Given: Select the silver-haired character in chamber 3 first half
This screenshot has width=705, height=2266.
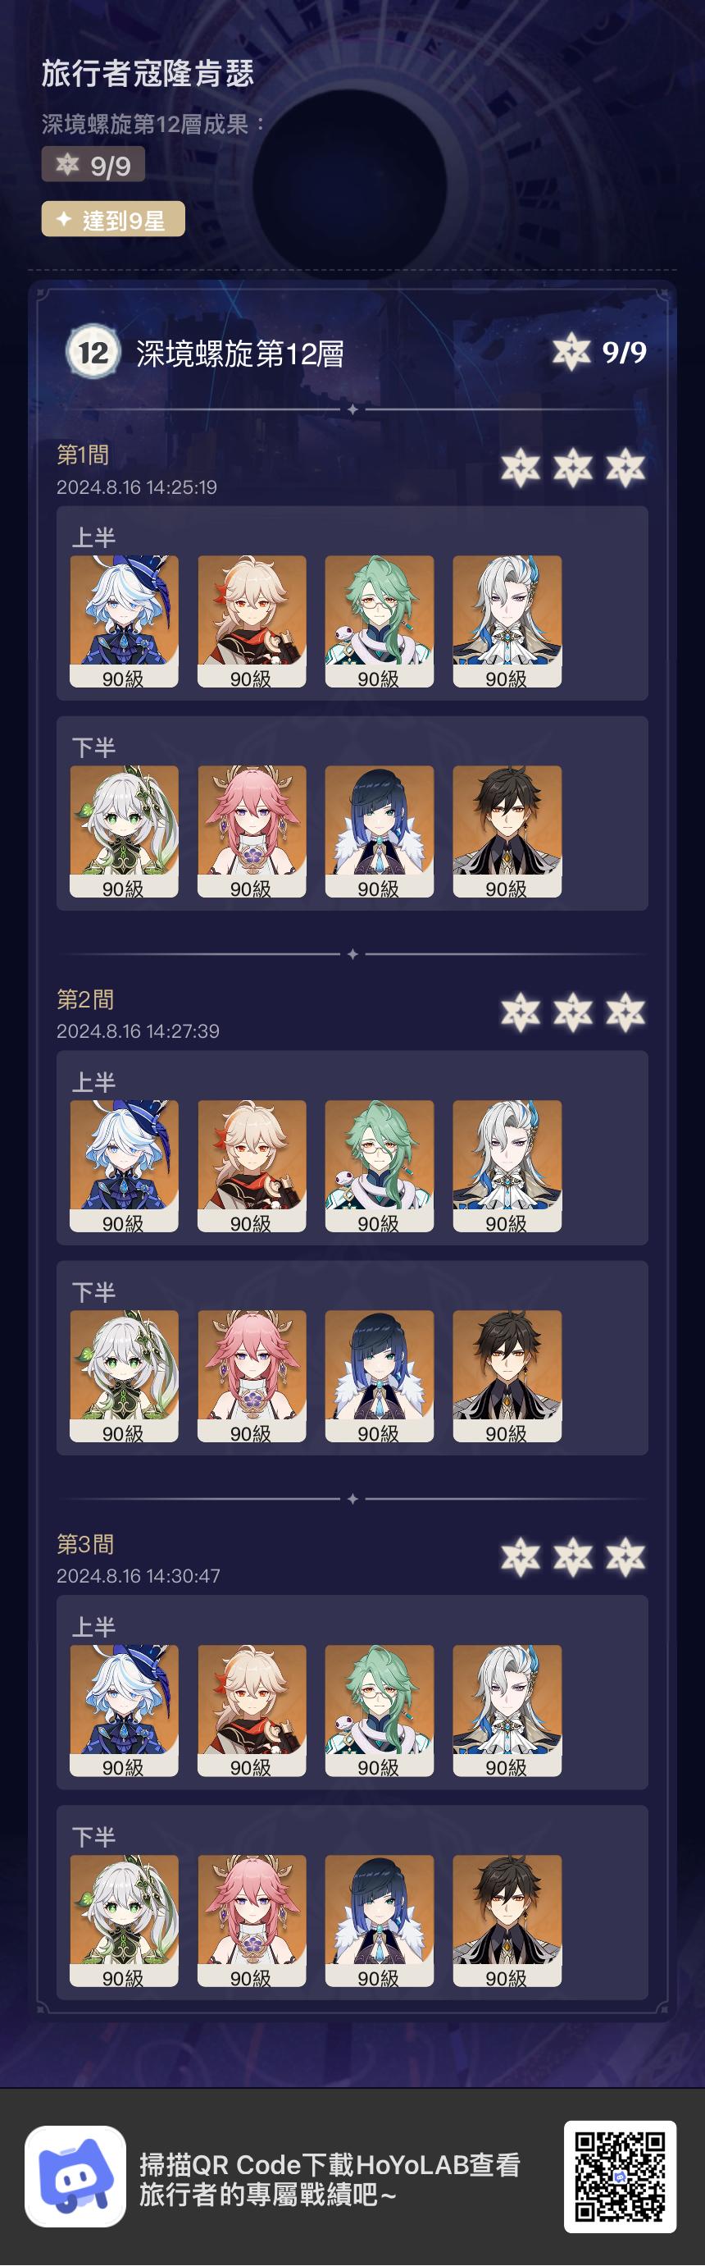Looking at the screenshot, I should [507, 1711].
